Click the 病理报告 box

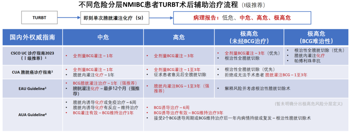[x=242, y=18]
